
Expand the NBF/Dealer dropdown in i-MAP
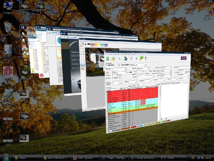coord(125,69)
